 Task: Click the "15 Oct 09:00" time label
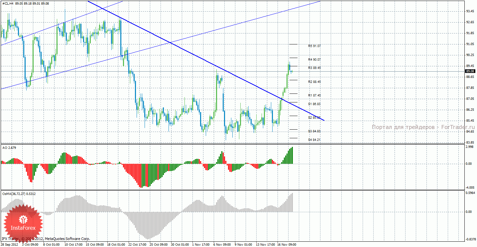pos(95,245)
